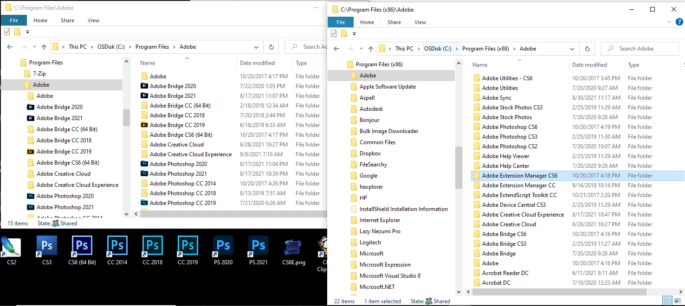Open View tab in left Explorer window
This screenshot has width=685, height=306.
[94, 20]
